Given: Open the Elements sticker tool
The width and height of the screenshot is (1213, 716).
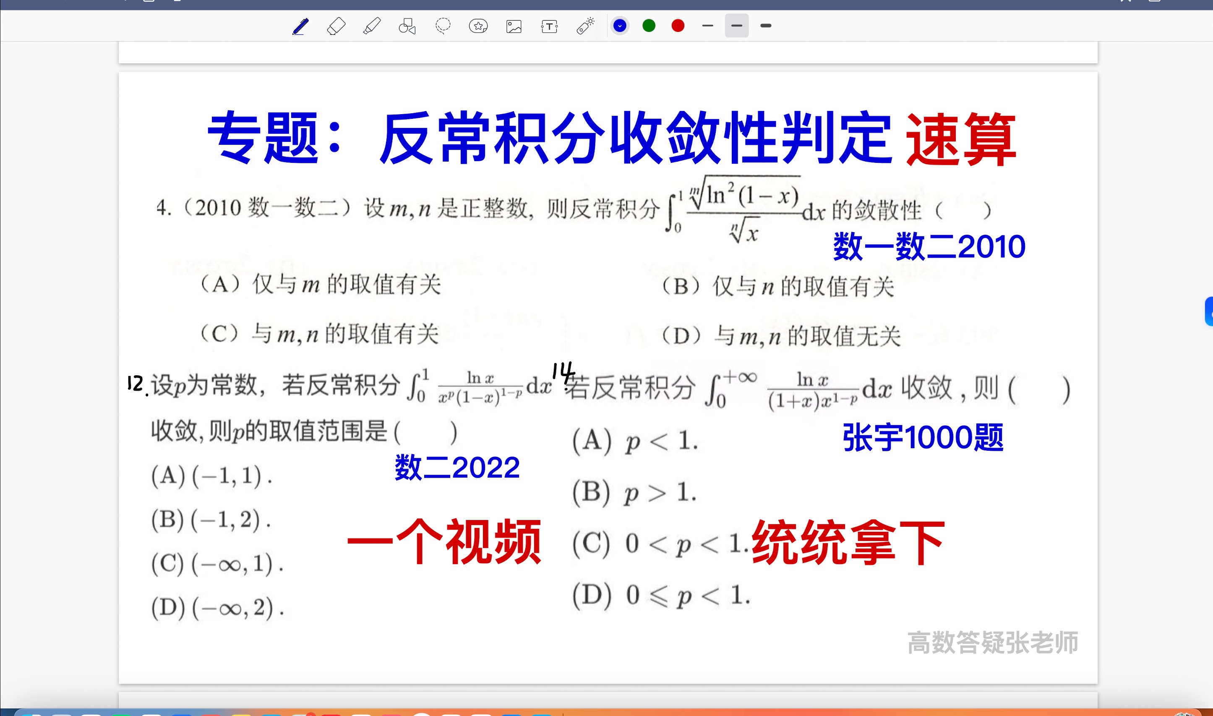Looking at the screenshot, I should click(478, 26).
